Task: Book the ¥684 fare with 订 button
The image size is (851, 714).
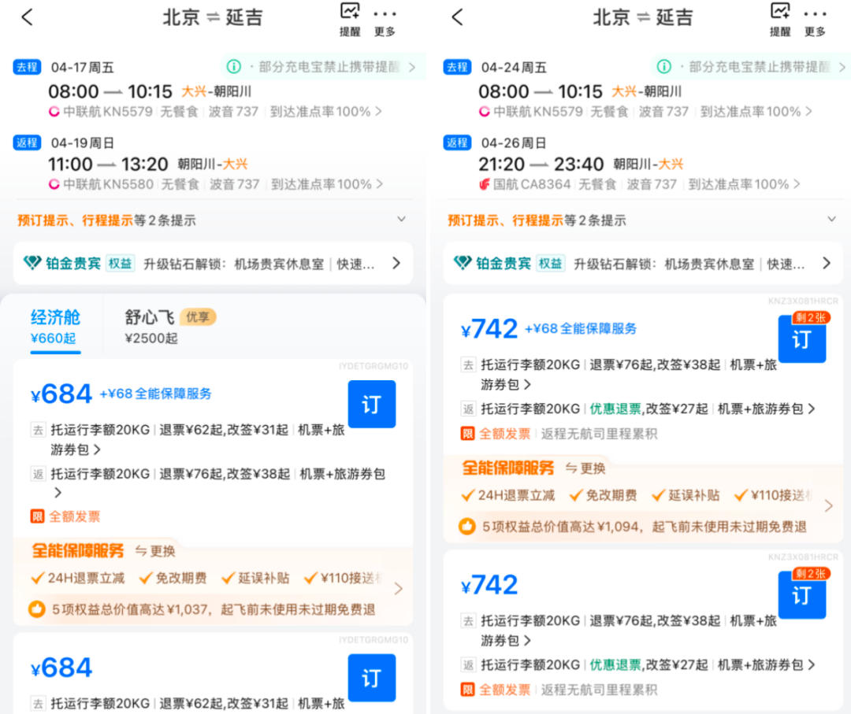Action: pos(371,404)
